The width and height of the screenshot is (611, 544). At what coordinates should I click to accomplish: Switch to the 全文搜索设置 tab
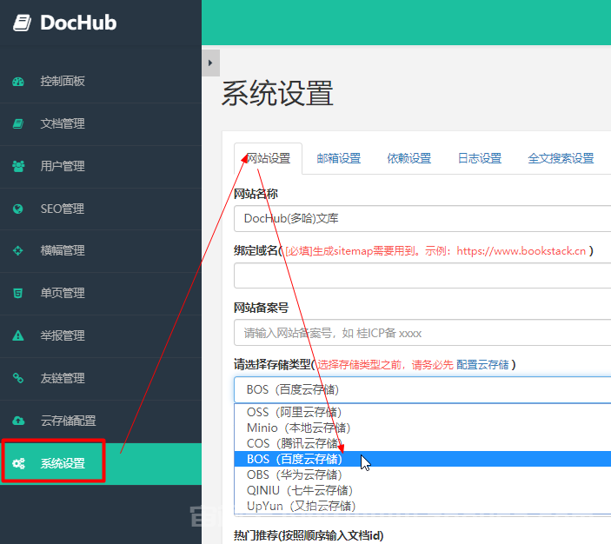[x=561, y=158]
